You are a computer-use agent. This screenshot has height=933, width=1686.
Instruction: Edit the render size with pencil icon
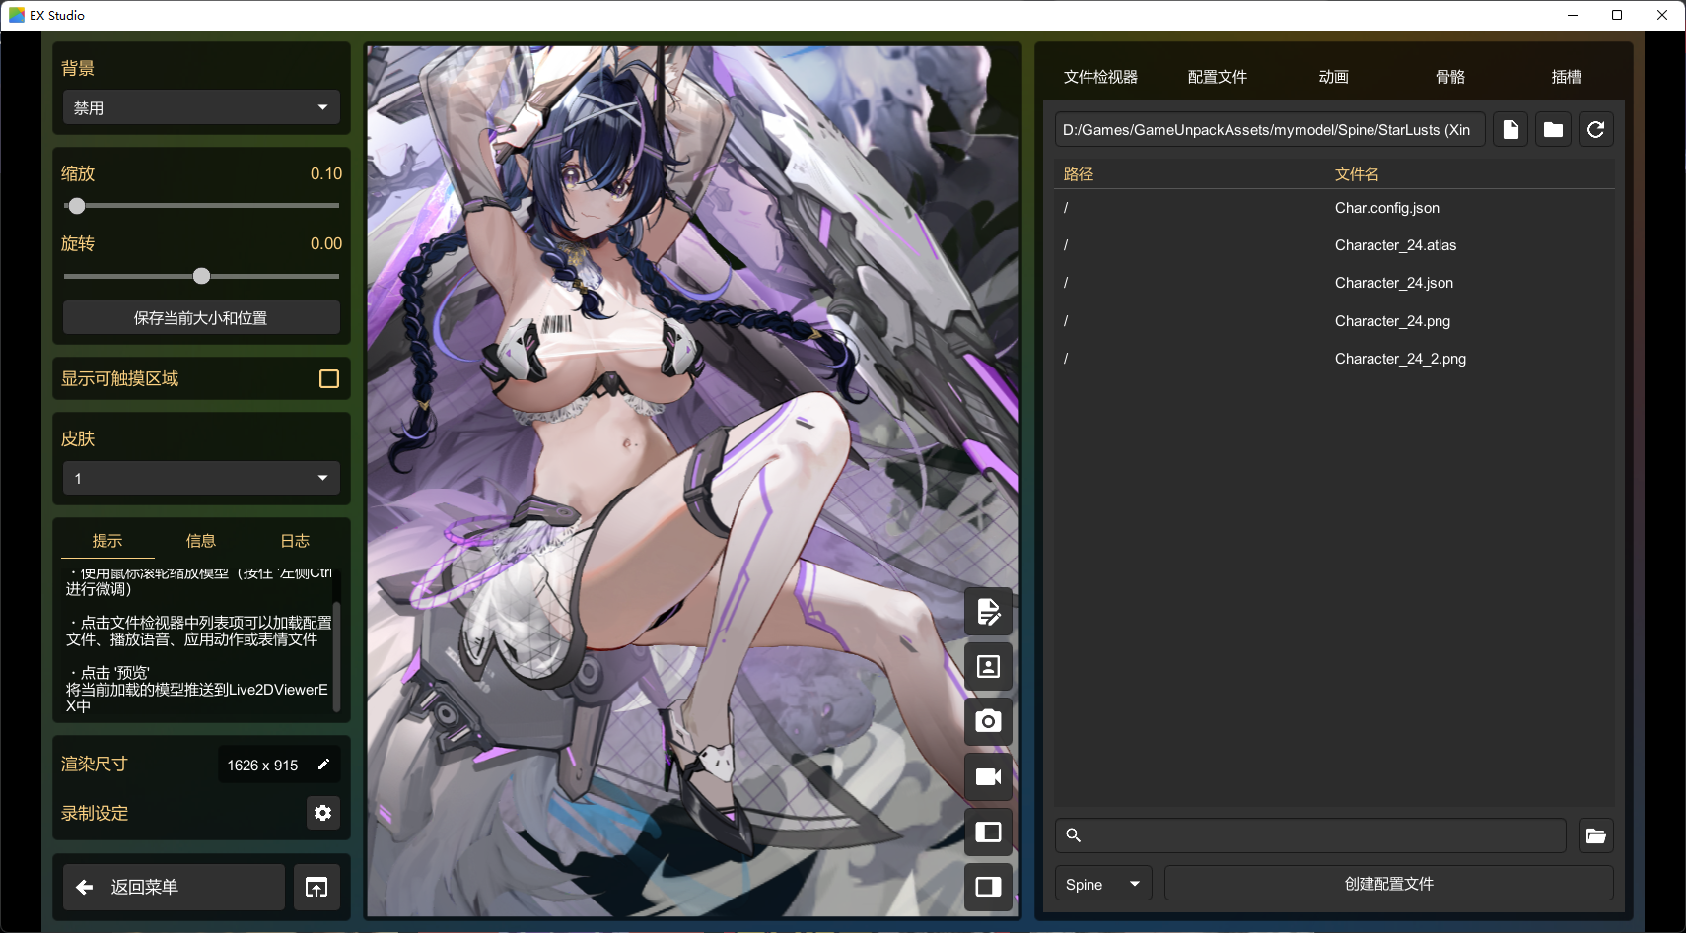tap(323, 765)
